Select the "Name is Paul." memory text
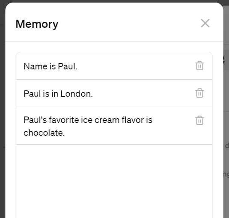 click(51, 66)
